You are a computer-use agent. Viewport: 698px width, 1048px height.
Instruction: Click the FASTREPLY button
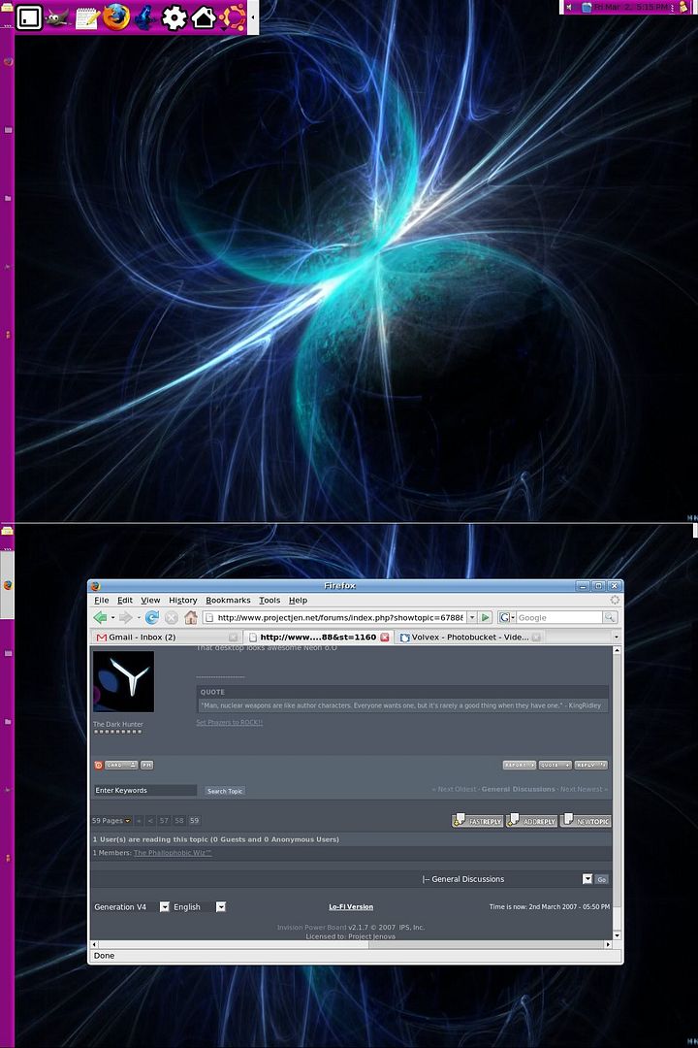click(478, 820)
